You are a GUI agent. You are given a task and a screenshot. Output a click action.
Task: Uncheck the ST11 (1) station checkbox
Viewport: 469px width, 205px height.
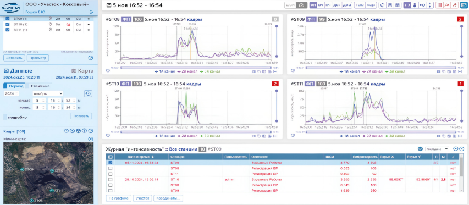8,30
